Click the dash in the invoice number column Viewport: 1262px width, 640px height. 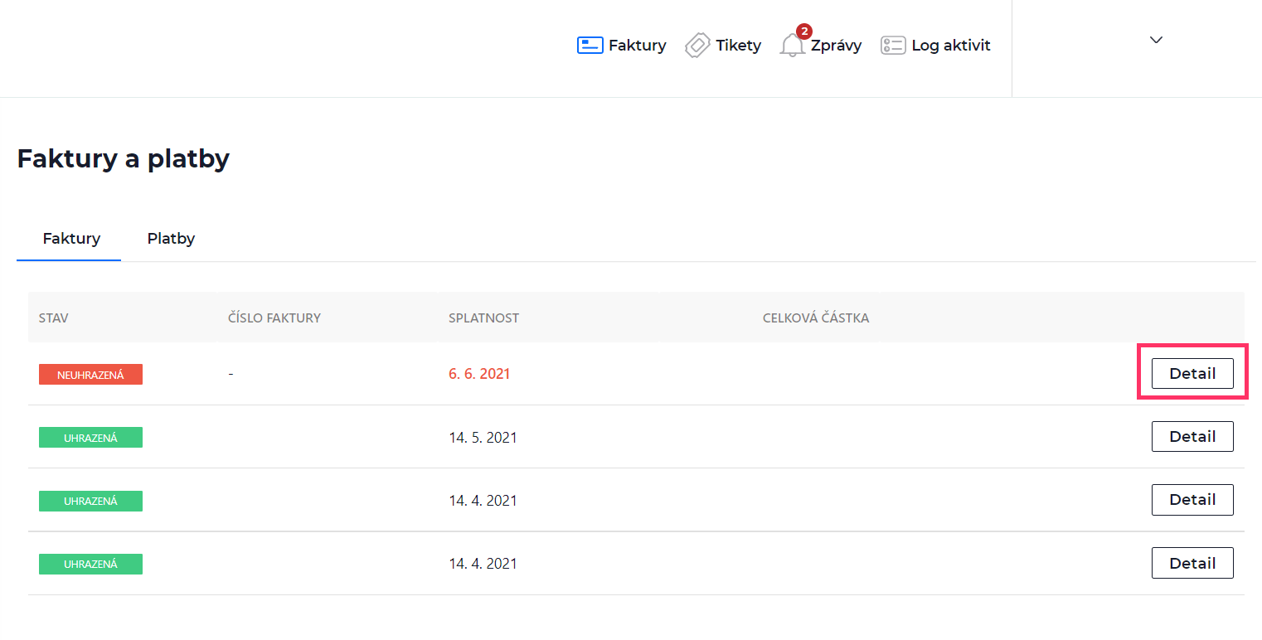231,374
